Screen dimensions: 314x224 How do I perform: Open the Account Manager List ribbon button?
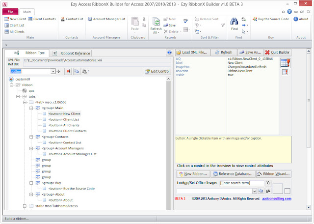(x=106, y=19)
